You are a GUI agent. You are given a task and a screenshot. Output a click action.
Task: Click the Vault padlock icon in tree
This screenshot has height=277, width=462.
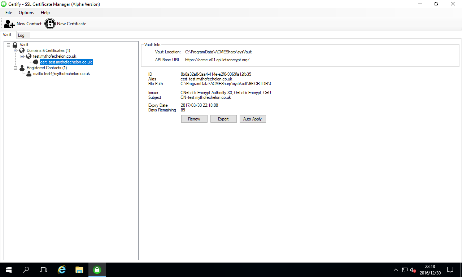click(x=15, y=45)
